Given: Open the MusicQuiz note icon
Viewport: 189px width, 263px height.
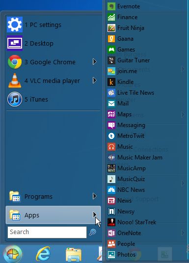Looking at the screenshot, I should [x=111, y=179].
